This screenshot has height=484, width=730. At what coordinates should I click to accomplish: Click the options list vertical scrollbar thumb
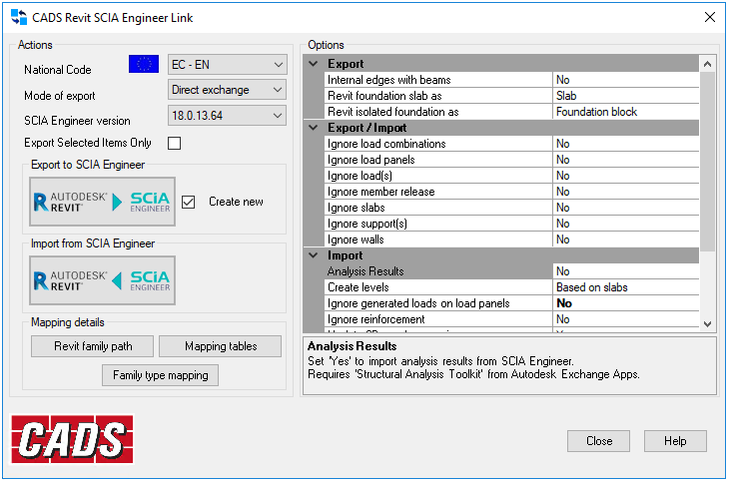click(707, 161)
